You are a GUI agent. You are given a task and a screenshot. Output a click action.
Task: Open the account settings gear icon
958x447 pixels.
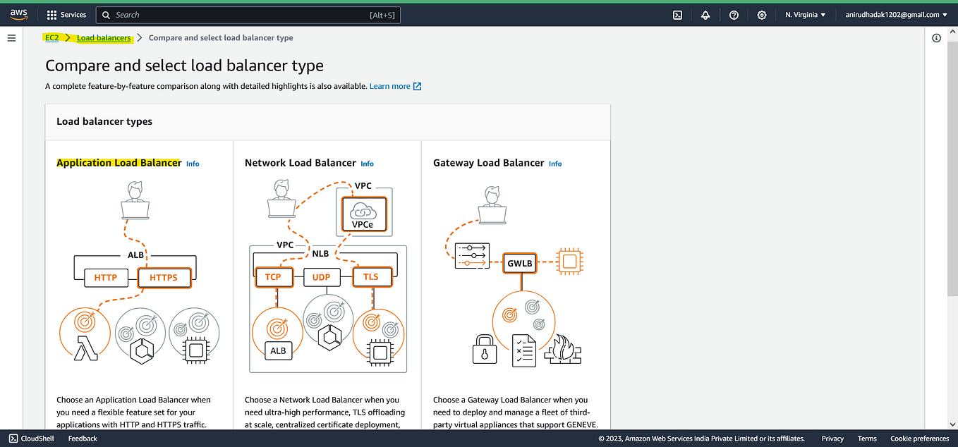762,14
